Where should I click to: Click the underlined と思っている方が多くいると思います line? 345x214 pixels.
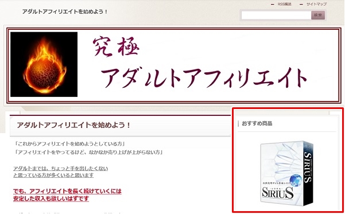point(53,176)
